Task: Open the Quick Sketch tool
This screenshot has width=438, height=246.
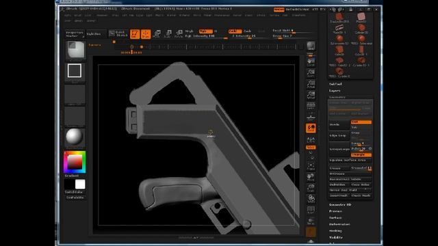Action: pos(118,33)
